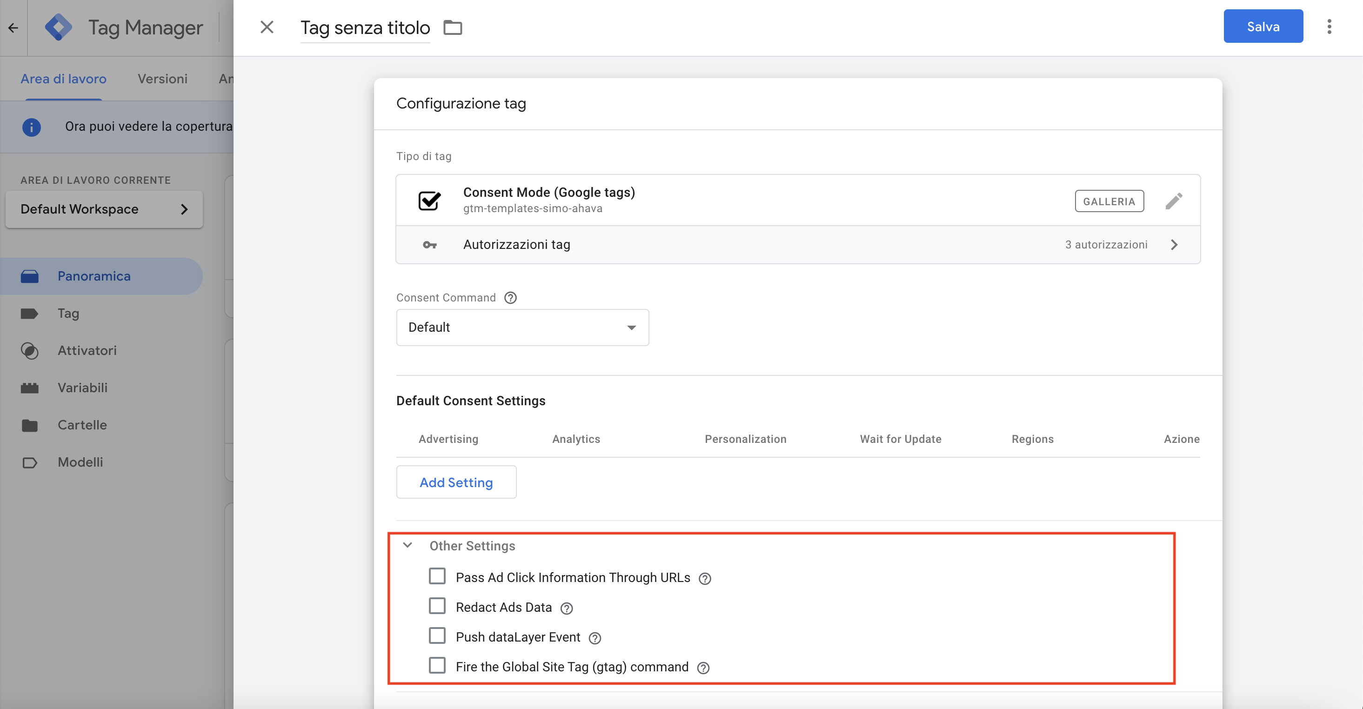
Task: Switch to Versioni tab
Action: pos(162,79)
